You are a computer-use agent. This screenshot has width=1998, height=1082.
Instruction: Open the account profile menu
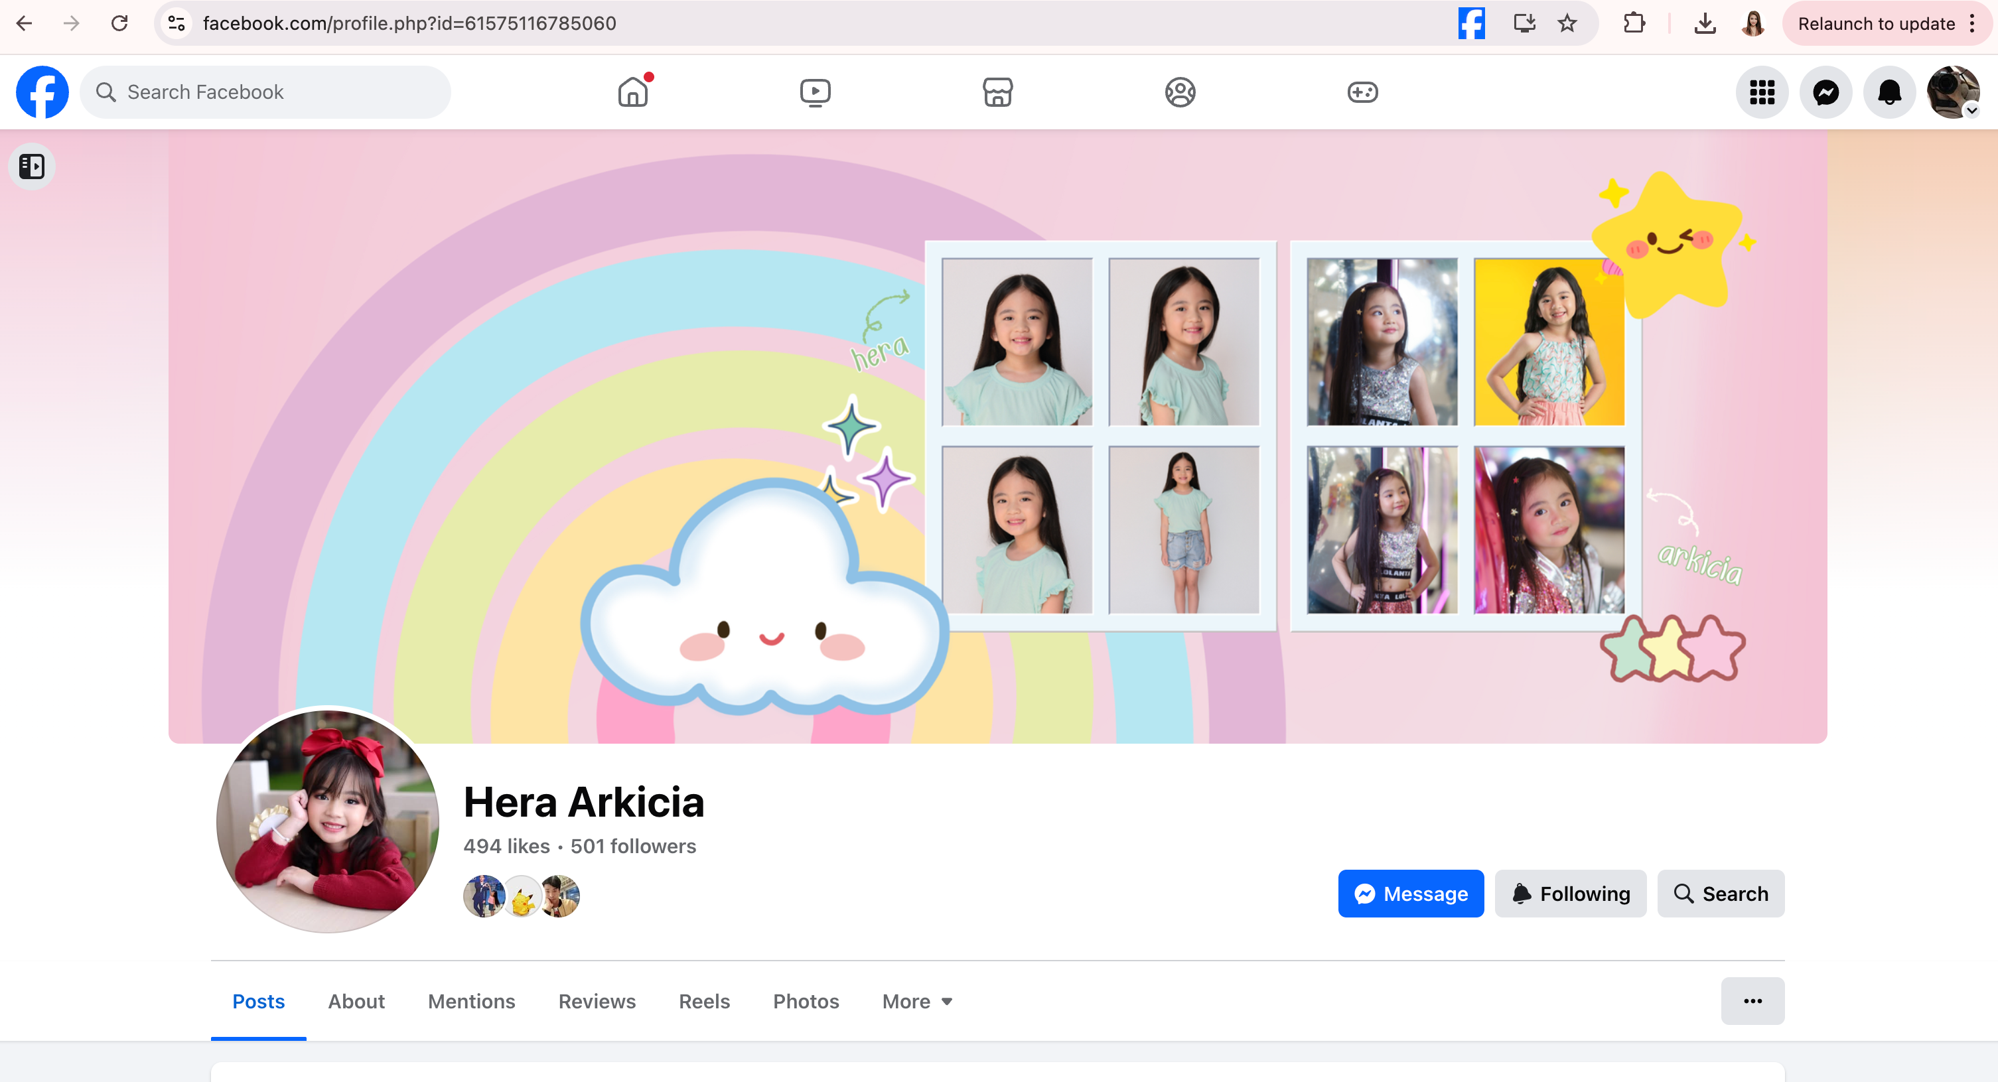1953,92
